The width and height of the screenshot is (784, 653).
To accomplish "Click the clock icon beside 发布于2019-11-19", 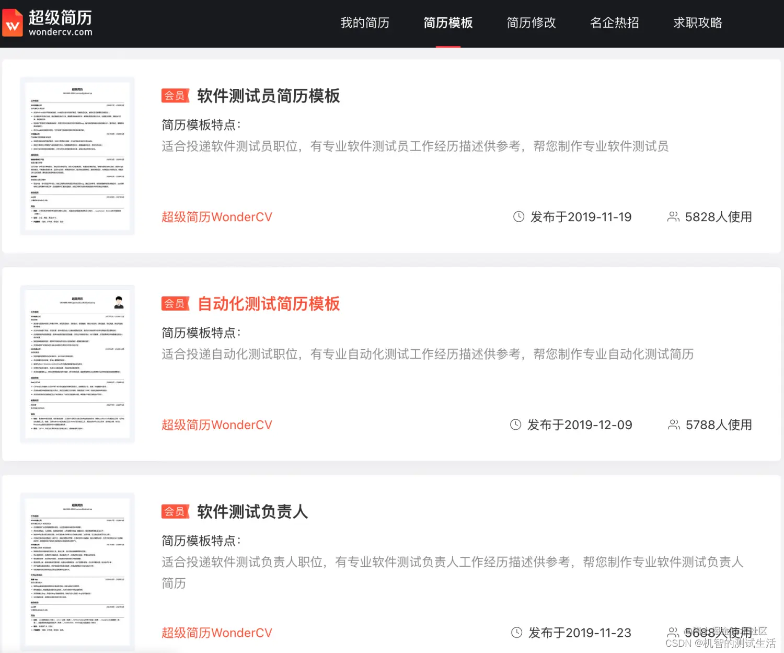I will click(x=518, y=217).
